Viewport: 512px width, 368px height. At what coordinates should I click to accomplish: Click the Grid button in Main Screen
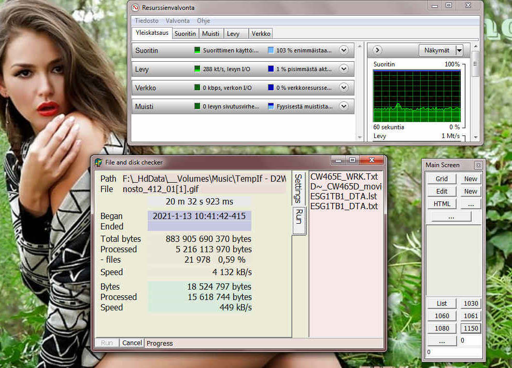(442, 179)
